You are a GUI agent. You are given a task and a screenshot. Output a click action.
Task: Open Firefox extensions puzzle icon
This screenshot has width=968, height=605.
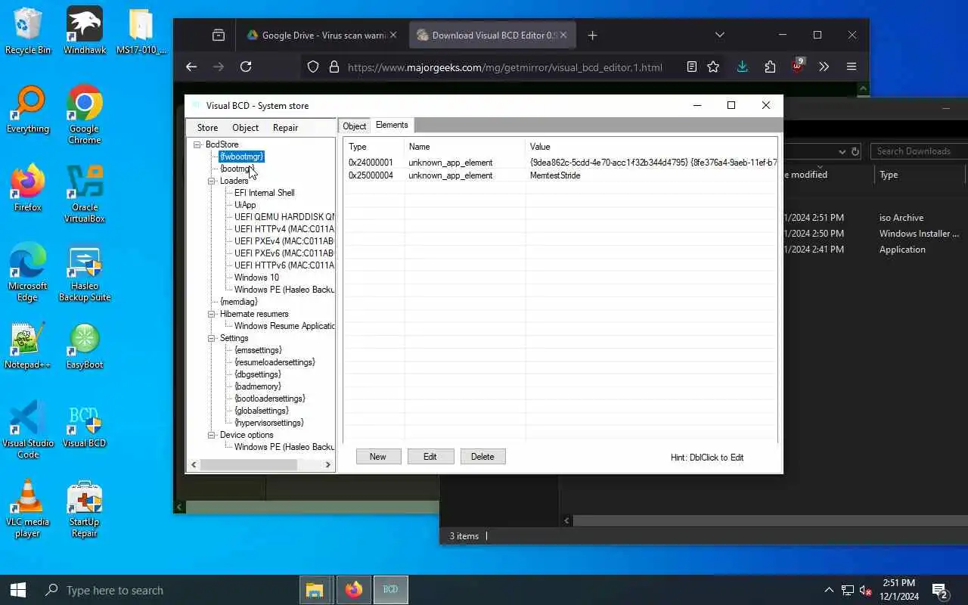pyautogui.click(x=770, y=67)
